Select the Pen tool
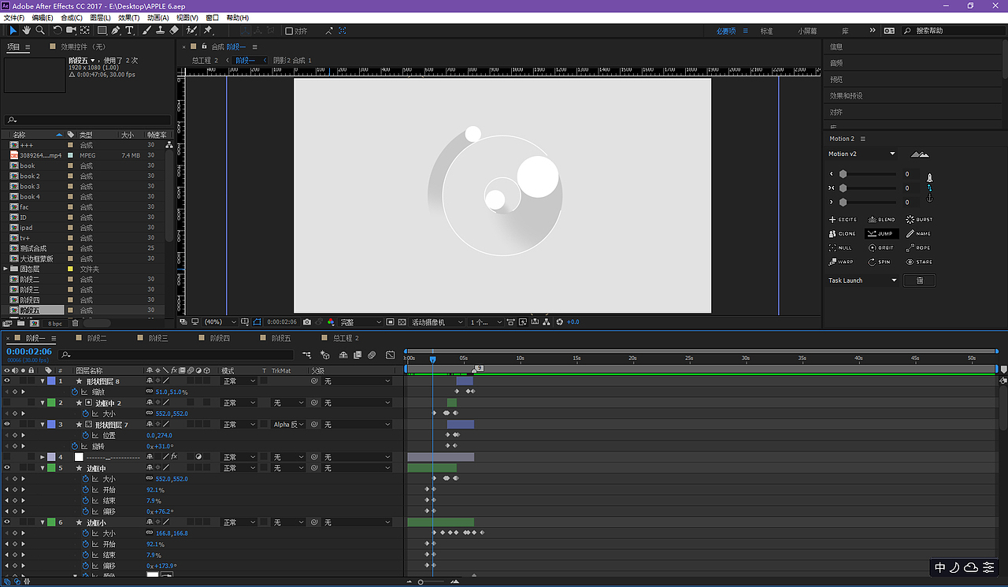Viewport: 1008px width, 587px height. tap(116, 31)
